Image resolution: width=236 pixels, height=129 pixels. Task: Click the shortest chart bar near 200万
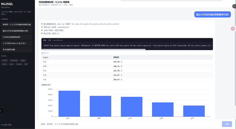(194, 111)
